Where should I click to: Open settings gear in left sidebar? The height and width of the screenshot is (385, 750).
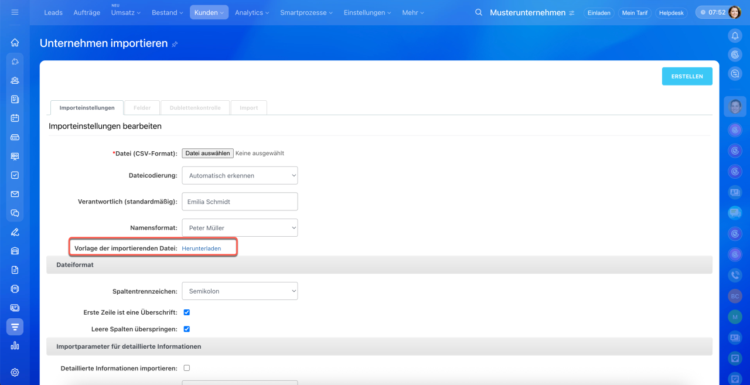pos(15,372)
